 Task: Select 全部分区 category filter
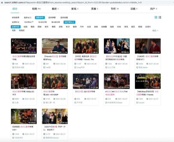click(x=15, y=26)
